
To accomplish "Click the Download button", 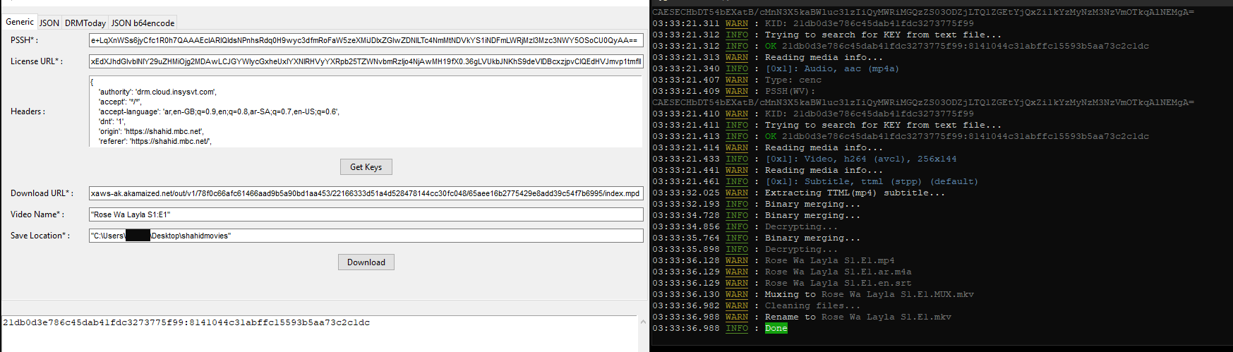I will (366, 262).
